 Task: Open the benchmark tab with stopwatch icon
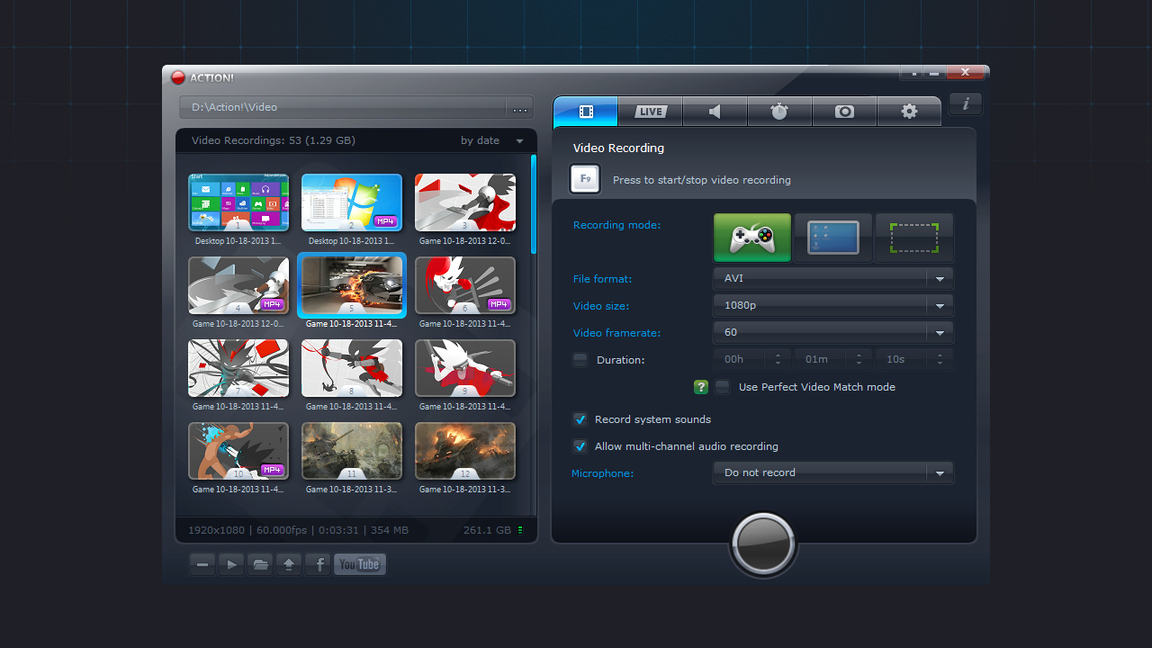[x=779, y=111]
